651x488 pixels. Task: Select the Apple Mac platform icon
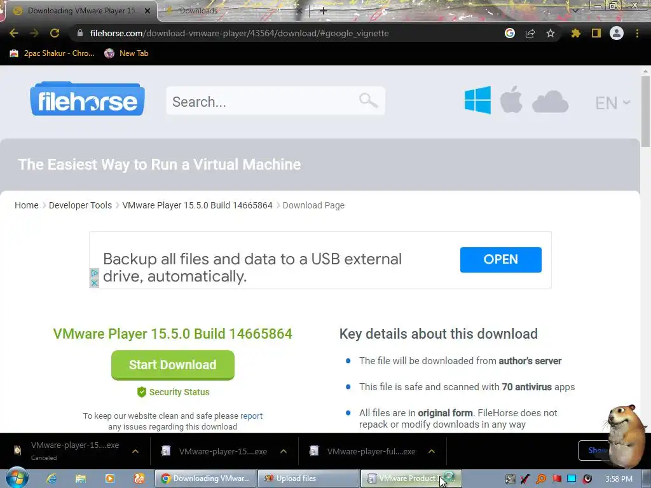511,100
